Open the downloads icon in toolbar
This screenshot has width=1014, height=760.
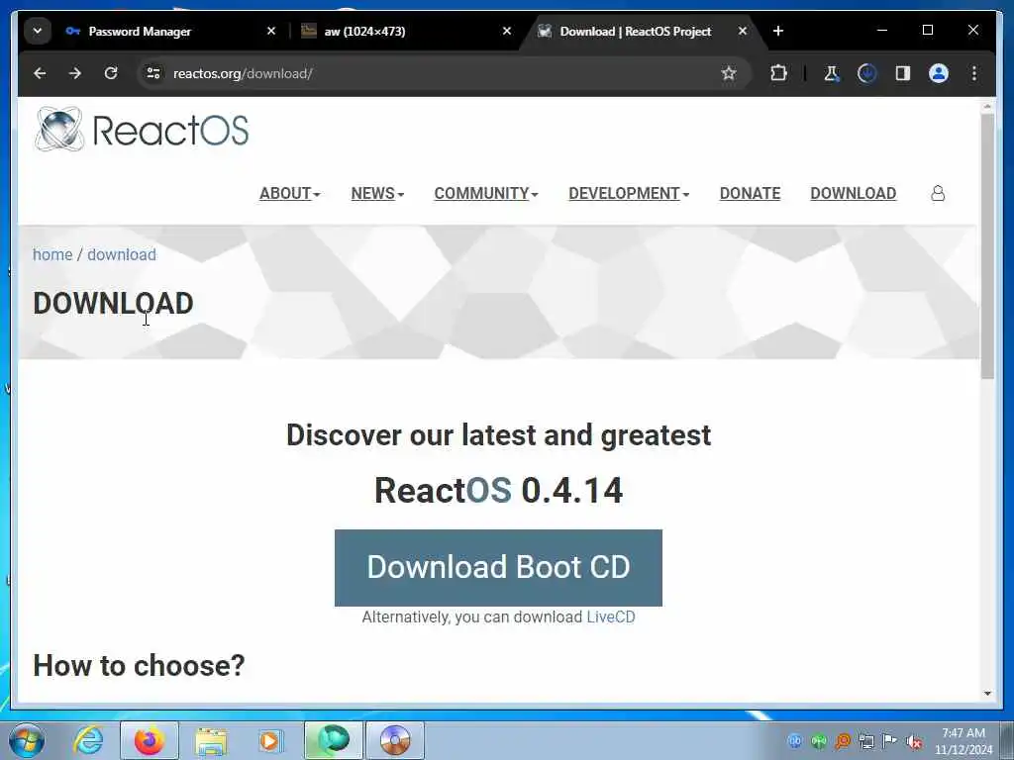coord(866,73)
